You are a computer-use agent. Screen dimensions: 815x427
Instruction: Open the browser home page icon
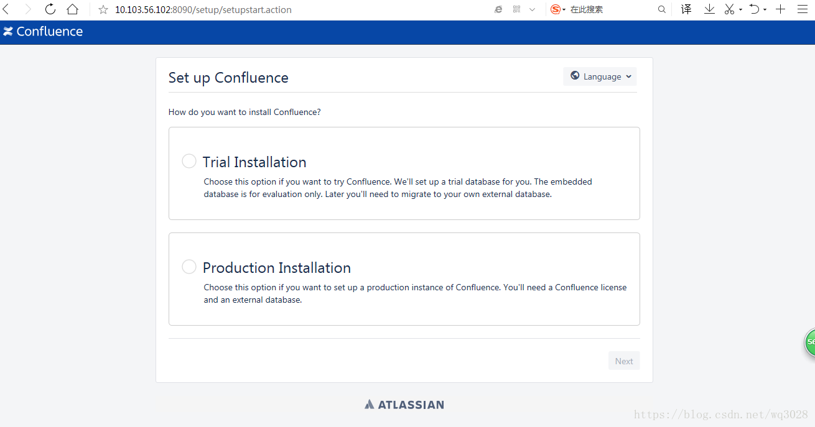click(73, 9)
